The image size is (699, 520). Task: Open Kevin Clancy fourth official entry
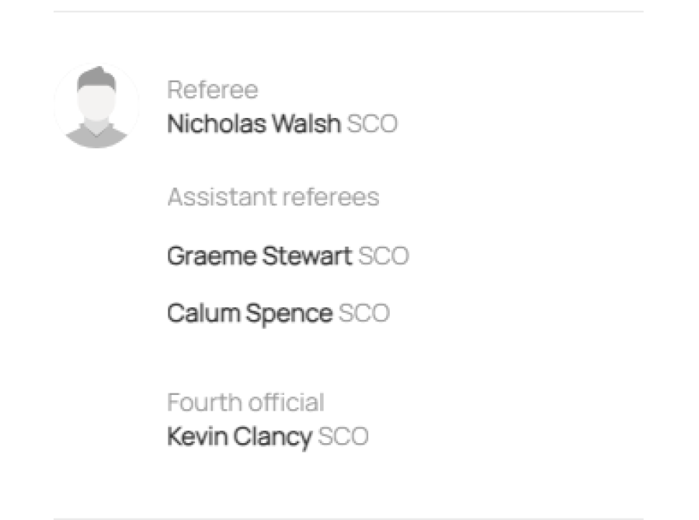240,436
